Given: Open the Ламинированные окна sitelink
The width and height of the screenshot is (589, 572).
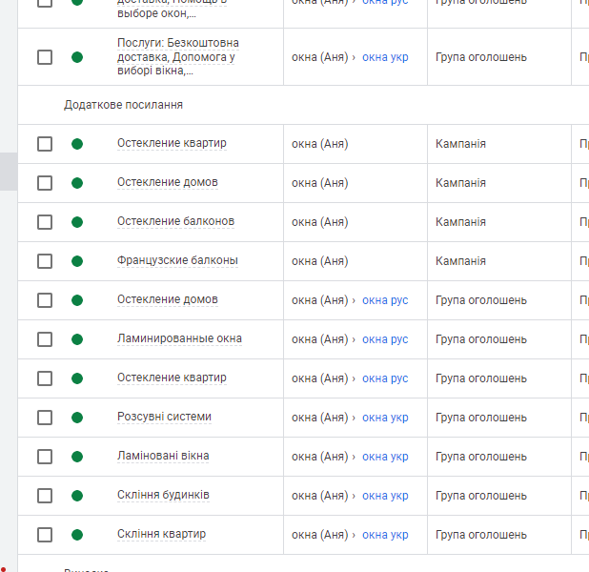Looking at the screenshot, I should [179, 338].
